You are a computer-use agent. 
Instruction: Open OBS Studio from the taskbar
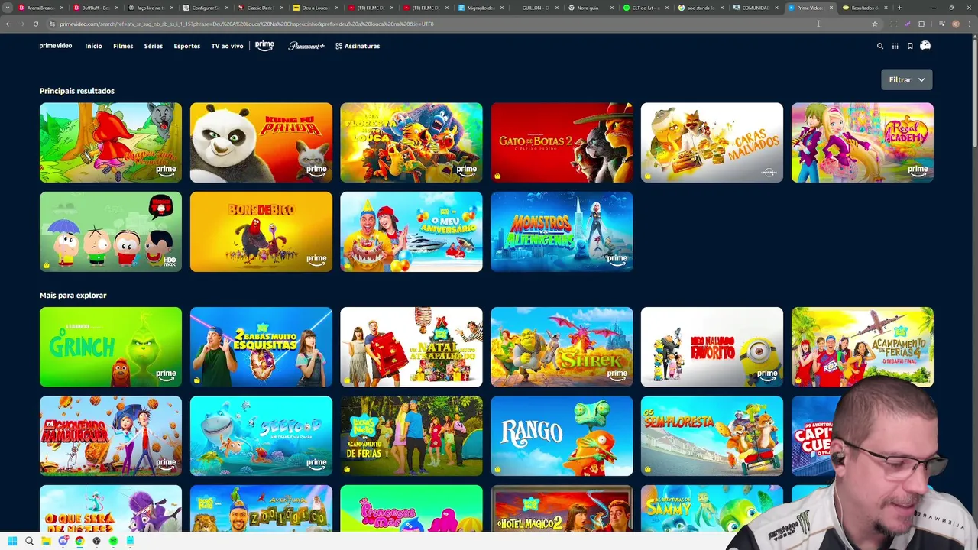coord(96,541)
